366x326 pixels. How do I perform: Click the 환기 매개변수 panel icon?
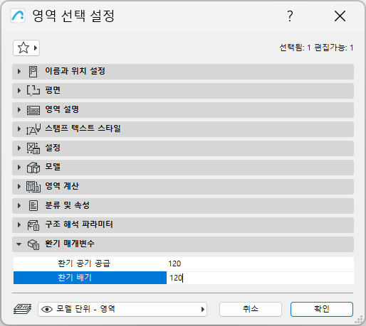(33, 244)
